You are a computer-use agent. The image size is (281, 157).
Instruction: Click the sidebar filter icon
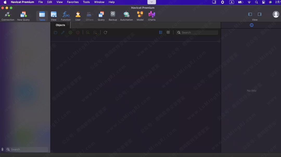[x=2, y=149]
